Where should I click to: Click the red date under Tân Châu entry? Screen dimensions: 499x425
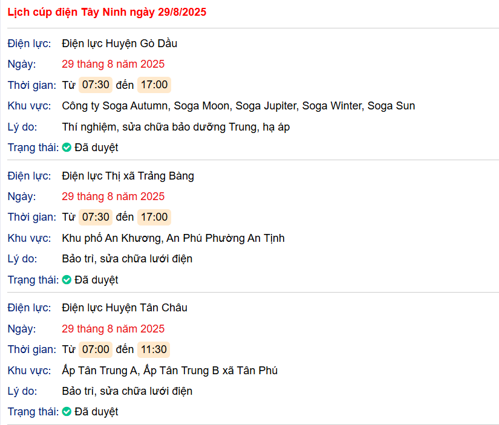coord(113,329)
